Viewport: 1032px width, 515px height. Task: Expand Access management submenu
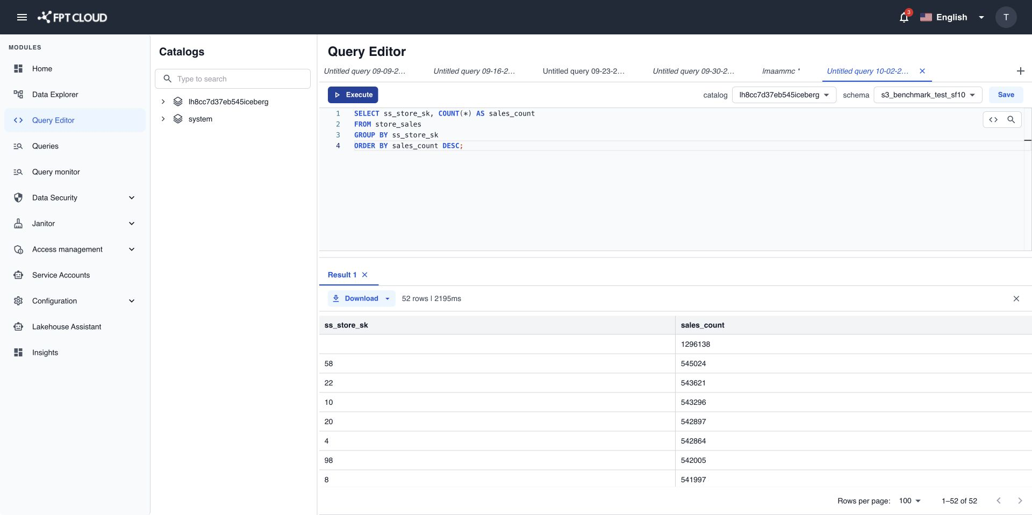[132, 249]
